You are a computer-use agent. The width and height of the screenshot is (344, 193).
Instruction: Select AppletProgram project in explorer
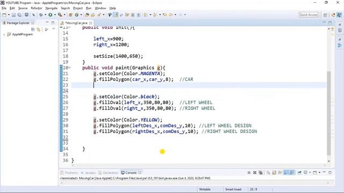22,34
